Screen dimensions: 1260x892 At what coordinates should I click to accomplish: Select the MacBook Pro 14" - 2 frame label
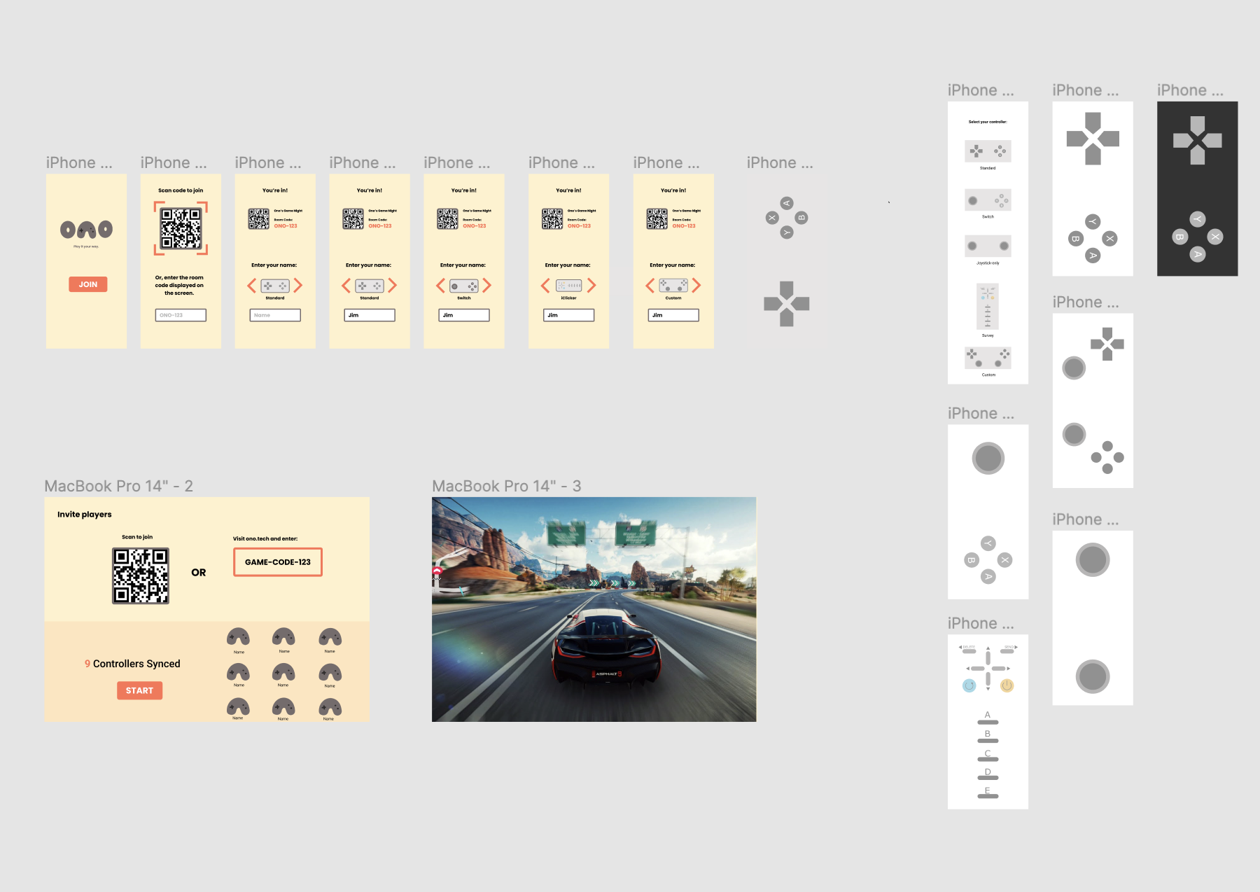[118, 486]
